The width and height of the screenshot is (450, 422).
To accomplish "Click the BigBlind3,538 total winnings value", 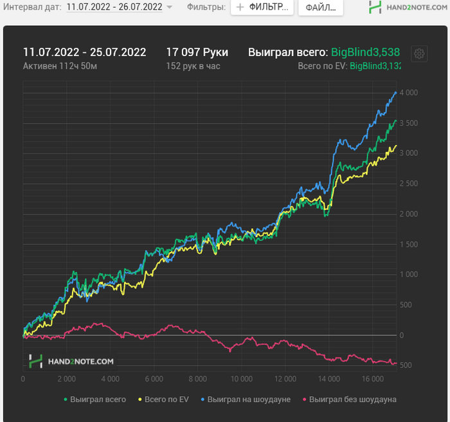I will (x=365, y=52).
